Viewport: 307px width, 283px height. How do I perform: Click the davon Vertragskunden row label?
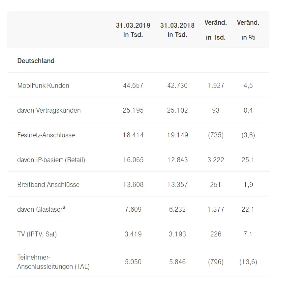(x=49, y=110)
